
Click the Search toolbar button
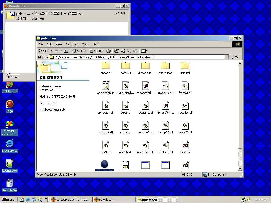pos(79,51)
